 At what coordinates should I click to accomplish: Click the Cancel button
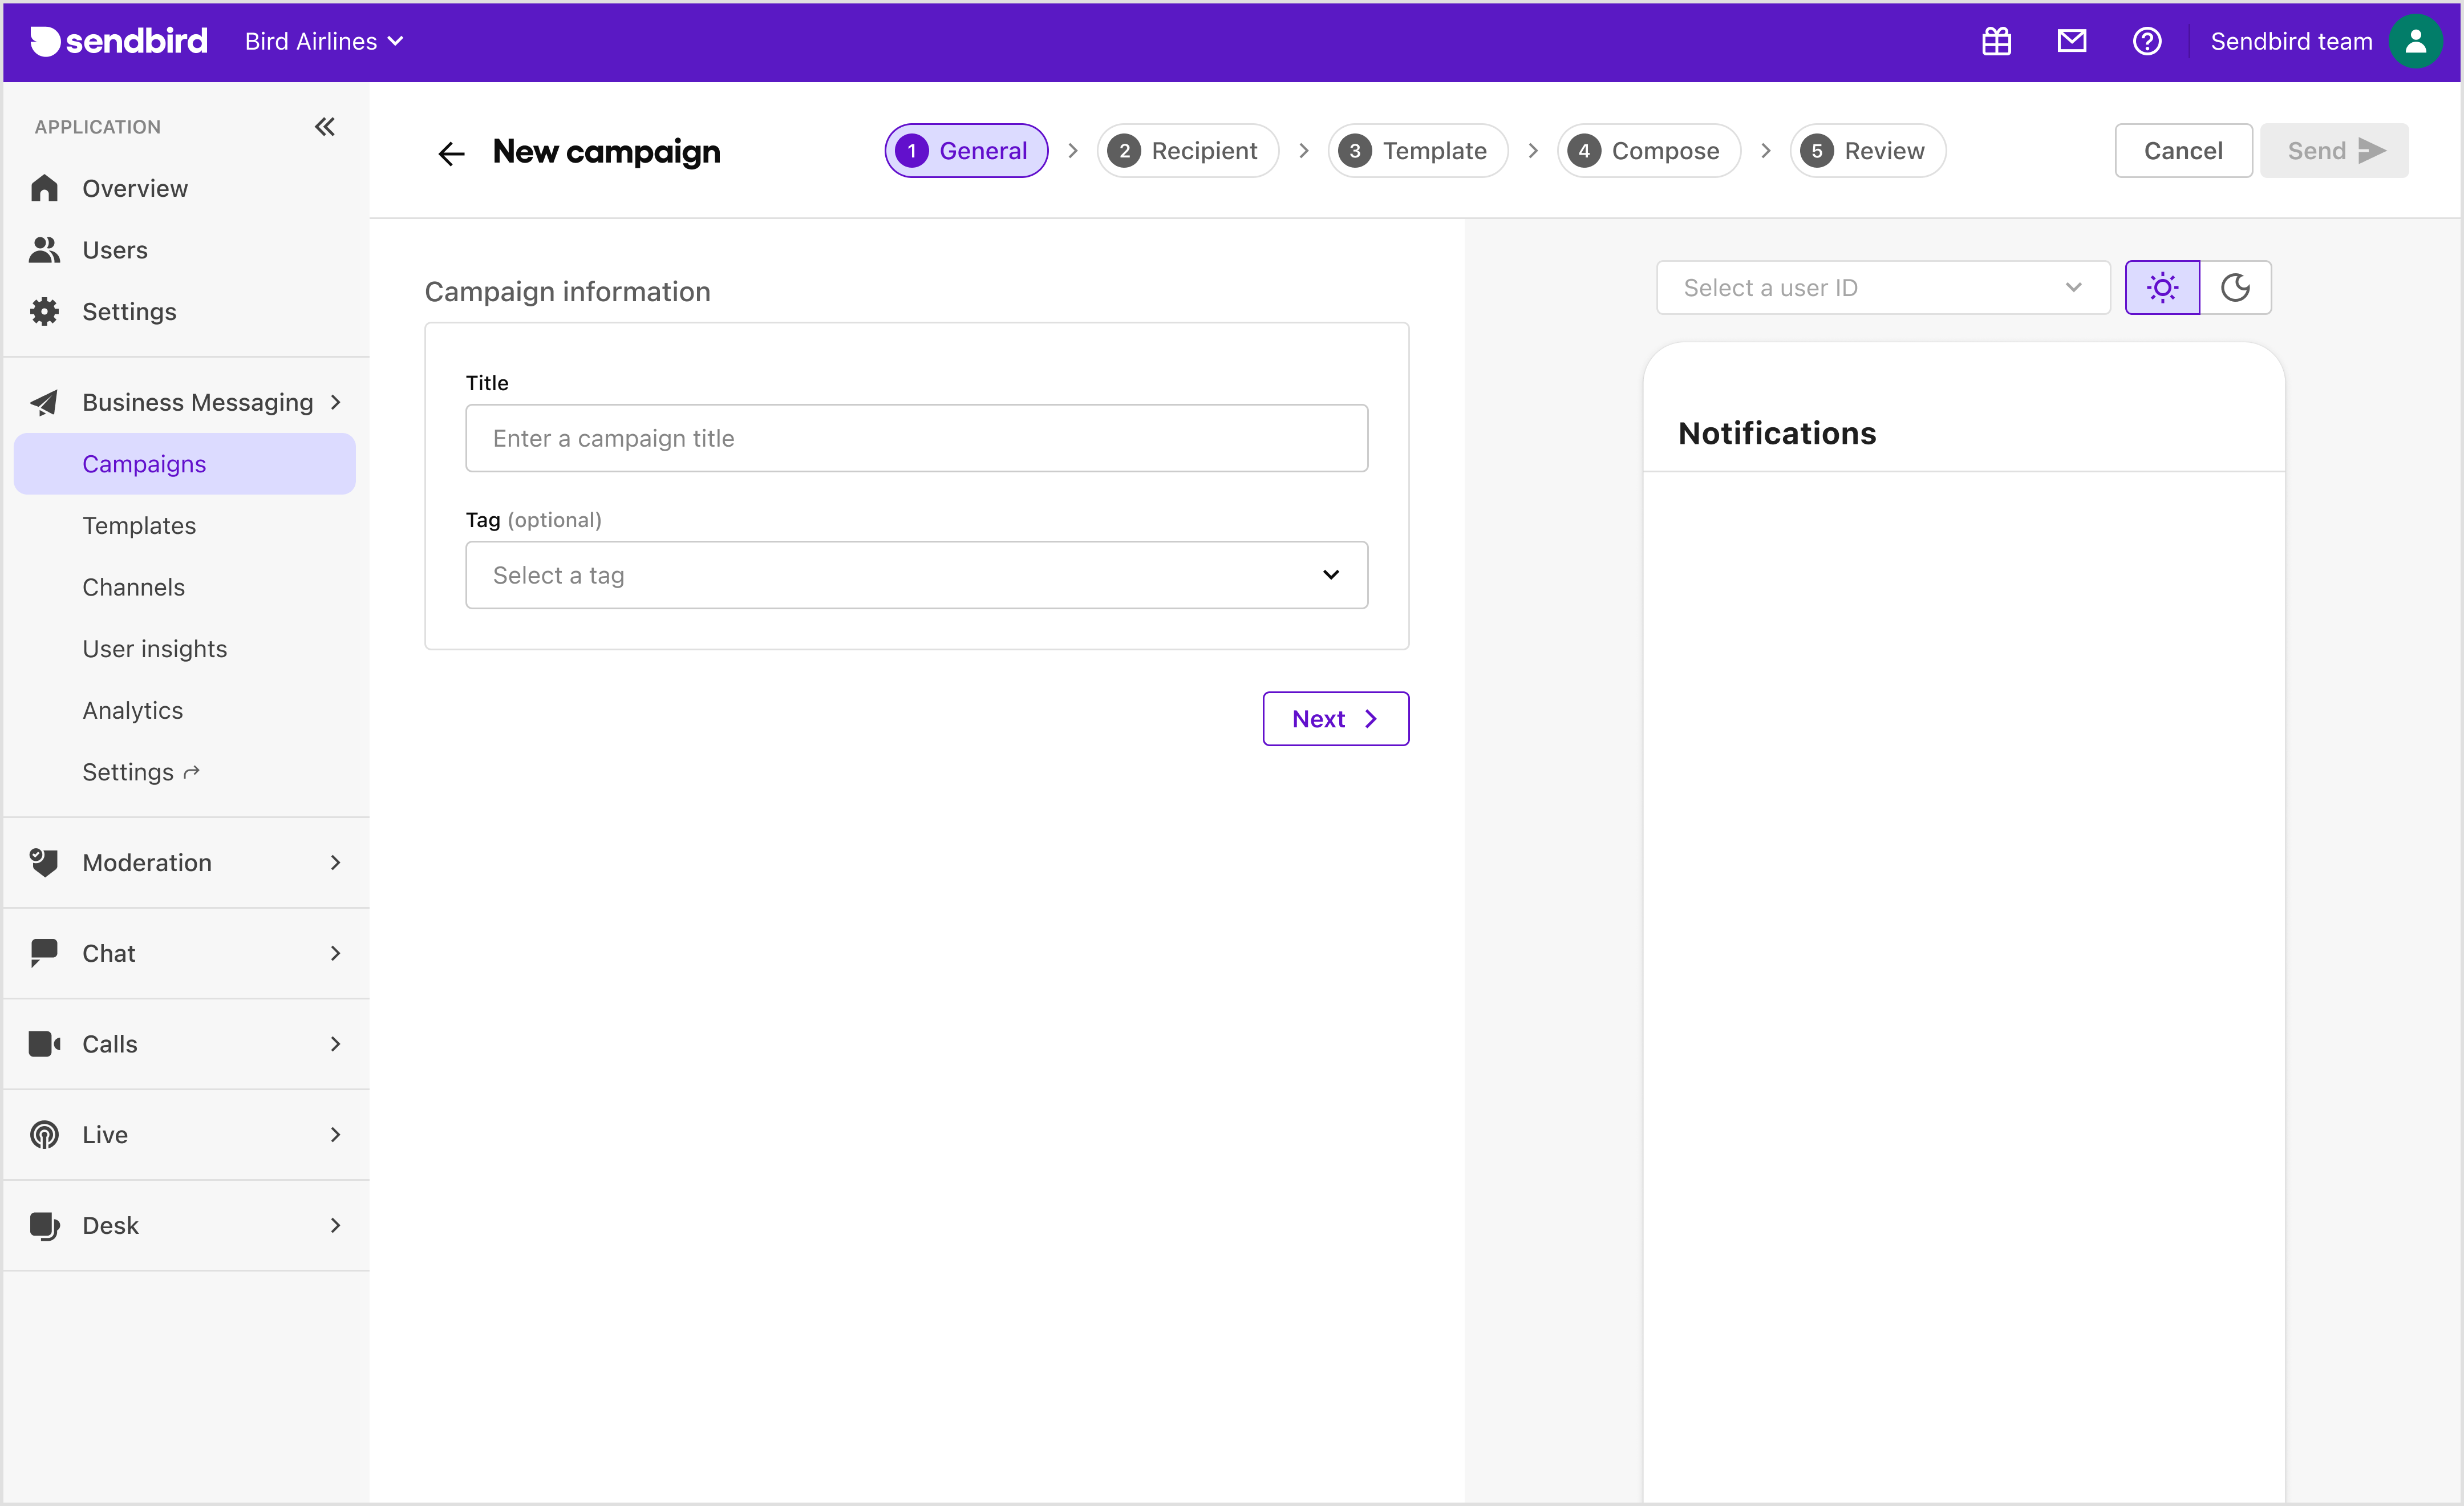[x=2183, y=151]
